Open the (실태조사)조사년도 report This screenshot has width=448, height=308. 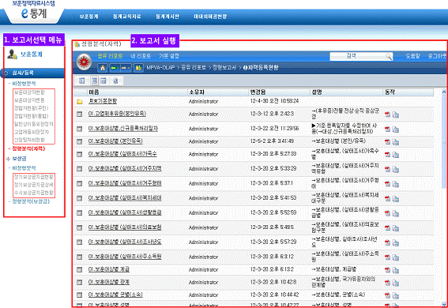125,242
